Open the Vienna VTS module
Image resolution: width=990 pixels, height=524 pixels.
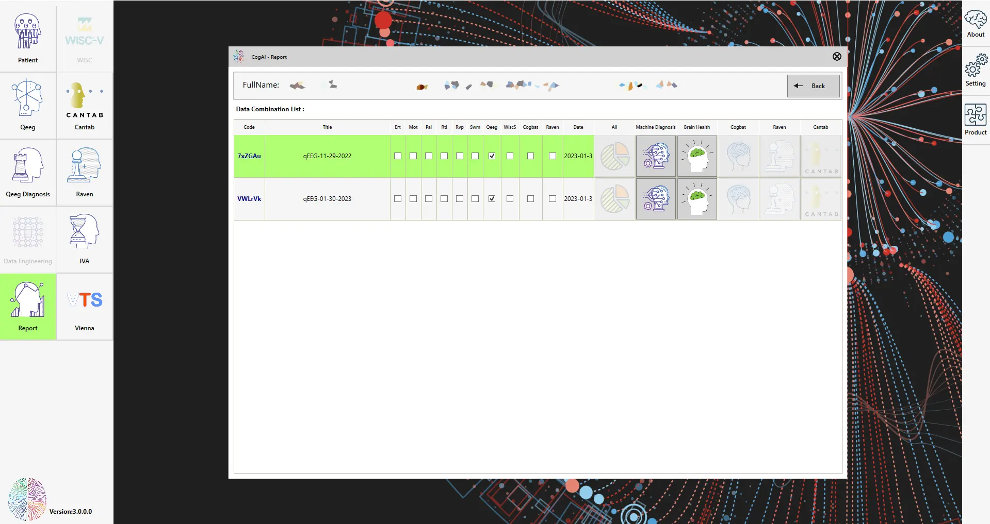click(85, 306)
